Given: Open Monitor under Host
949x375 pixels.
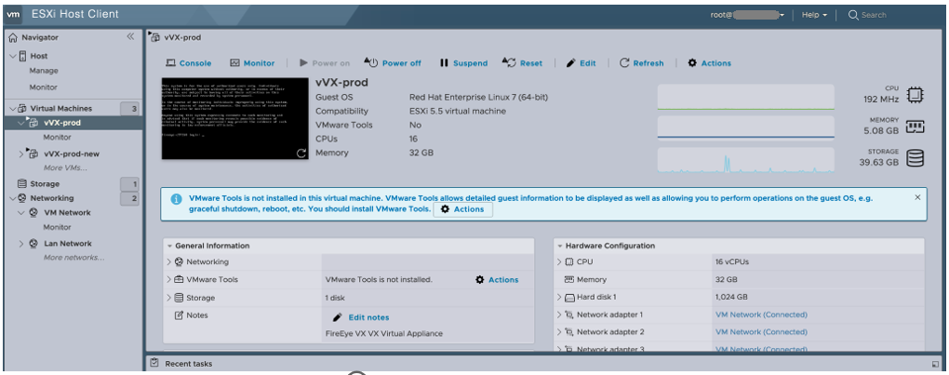Looking at the screenshot, I should [44, 87].
